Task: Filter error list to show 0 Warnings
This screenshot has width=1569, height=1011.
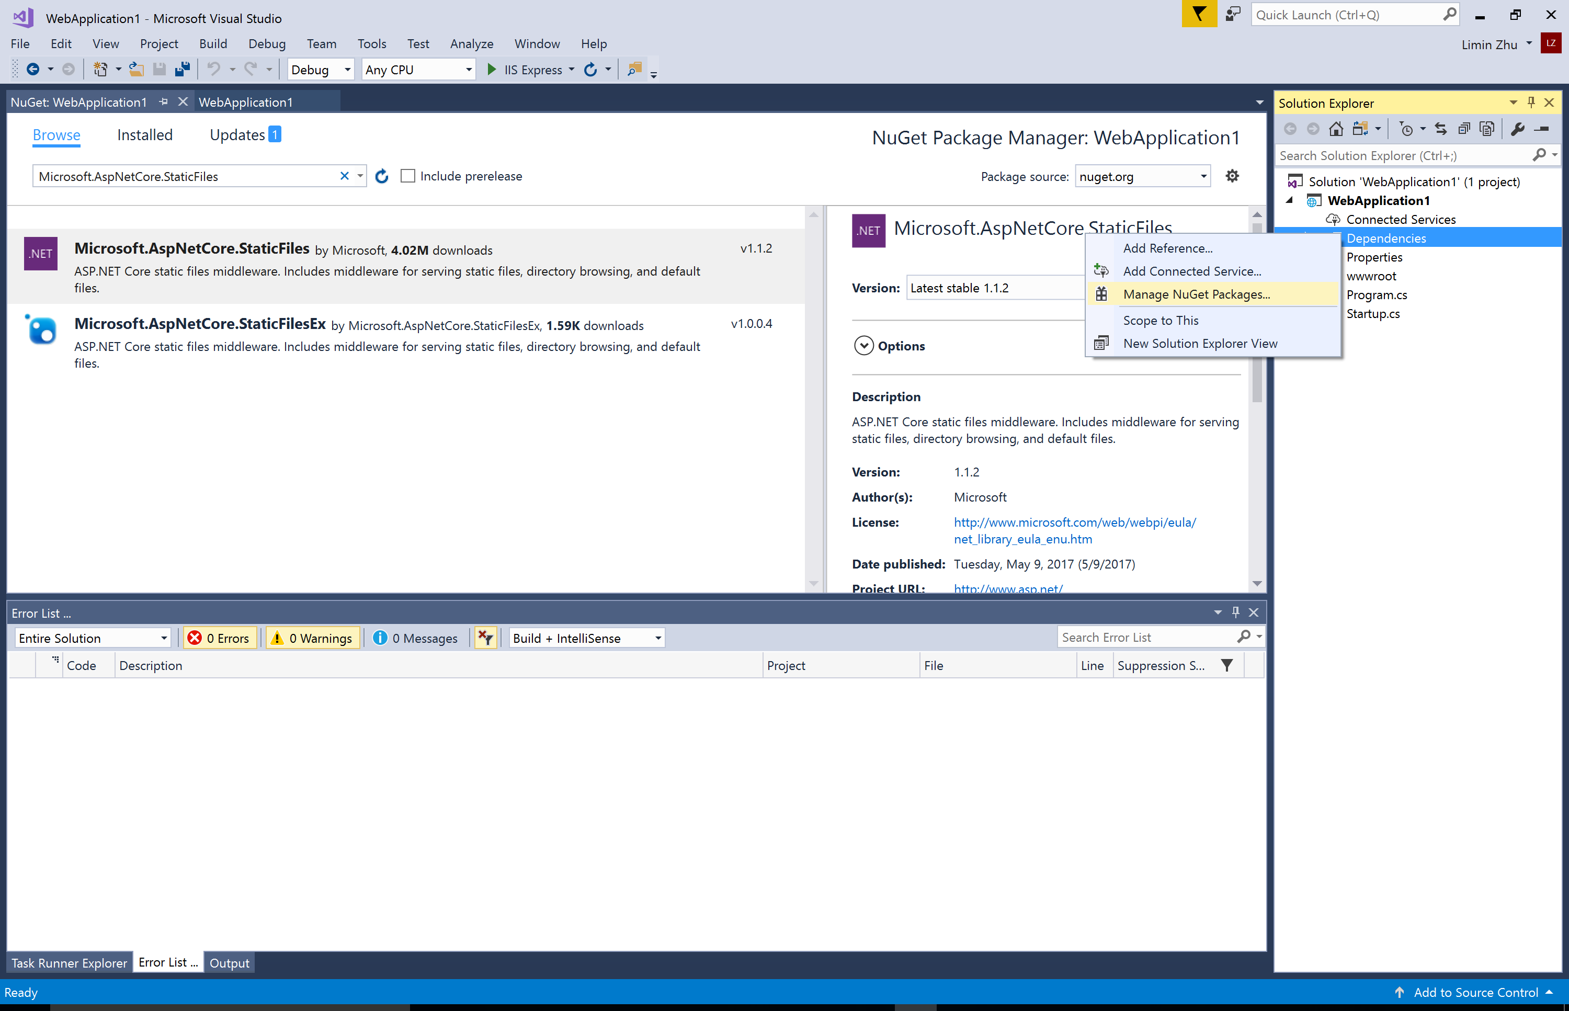Action: coord(312,638)
